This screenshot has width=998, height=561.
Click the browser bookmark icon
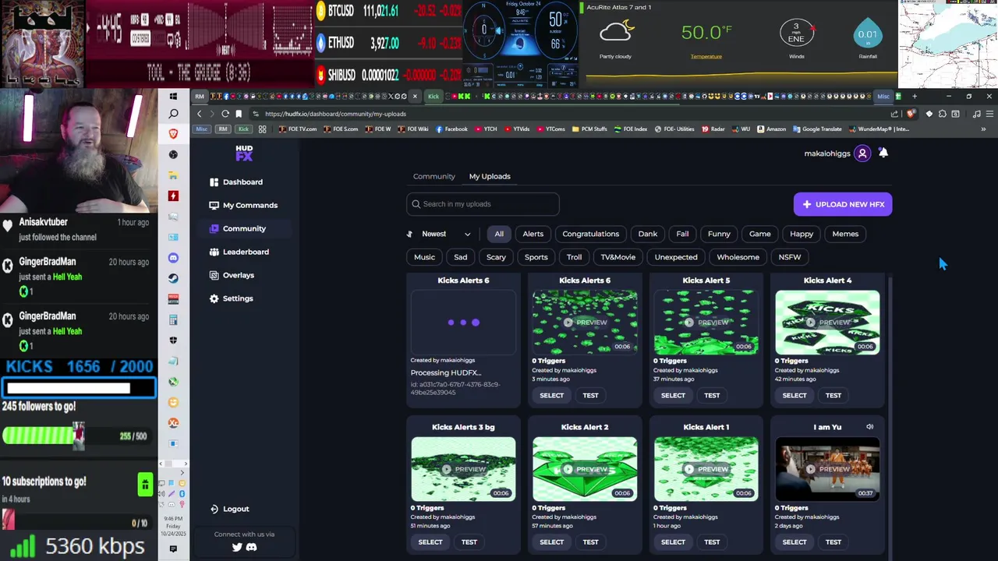[239, 114]
